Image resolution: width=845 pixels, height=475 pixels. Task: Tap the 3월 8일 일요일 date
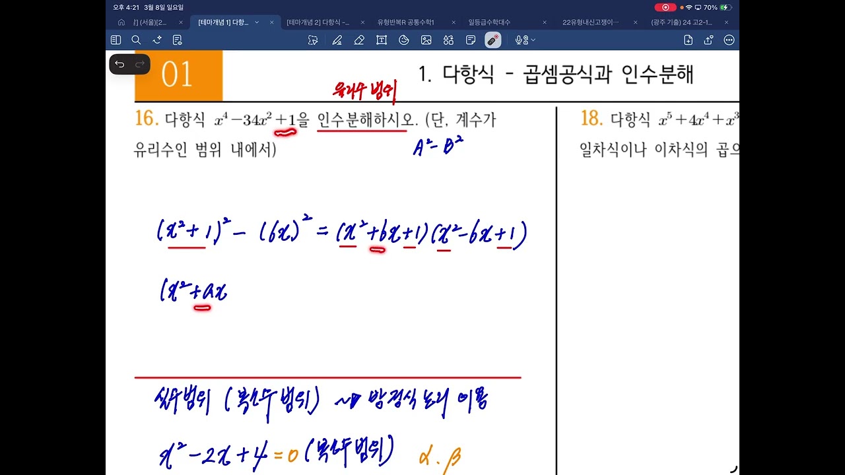point(164,7)
